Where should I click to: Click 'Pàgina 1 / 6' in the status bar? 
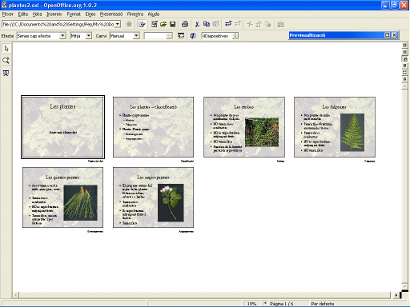(x=282, y=304)
